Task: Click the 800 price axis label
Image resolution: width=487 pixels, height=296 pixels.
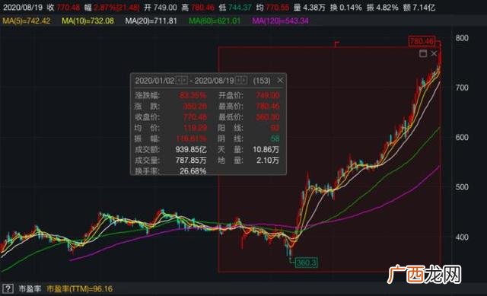Action: click(x=462, y=38)
